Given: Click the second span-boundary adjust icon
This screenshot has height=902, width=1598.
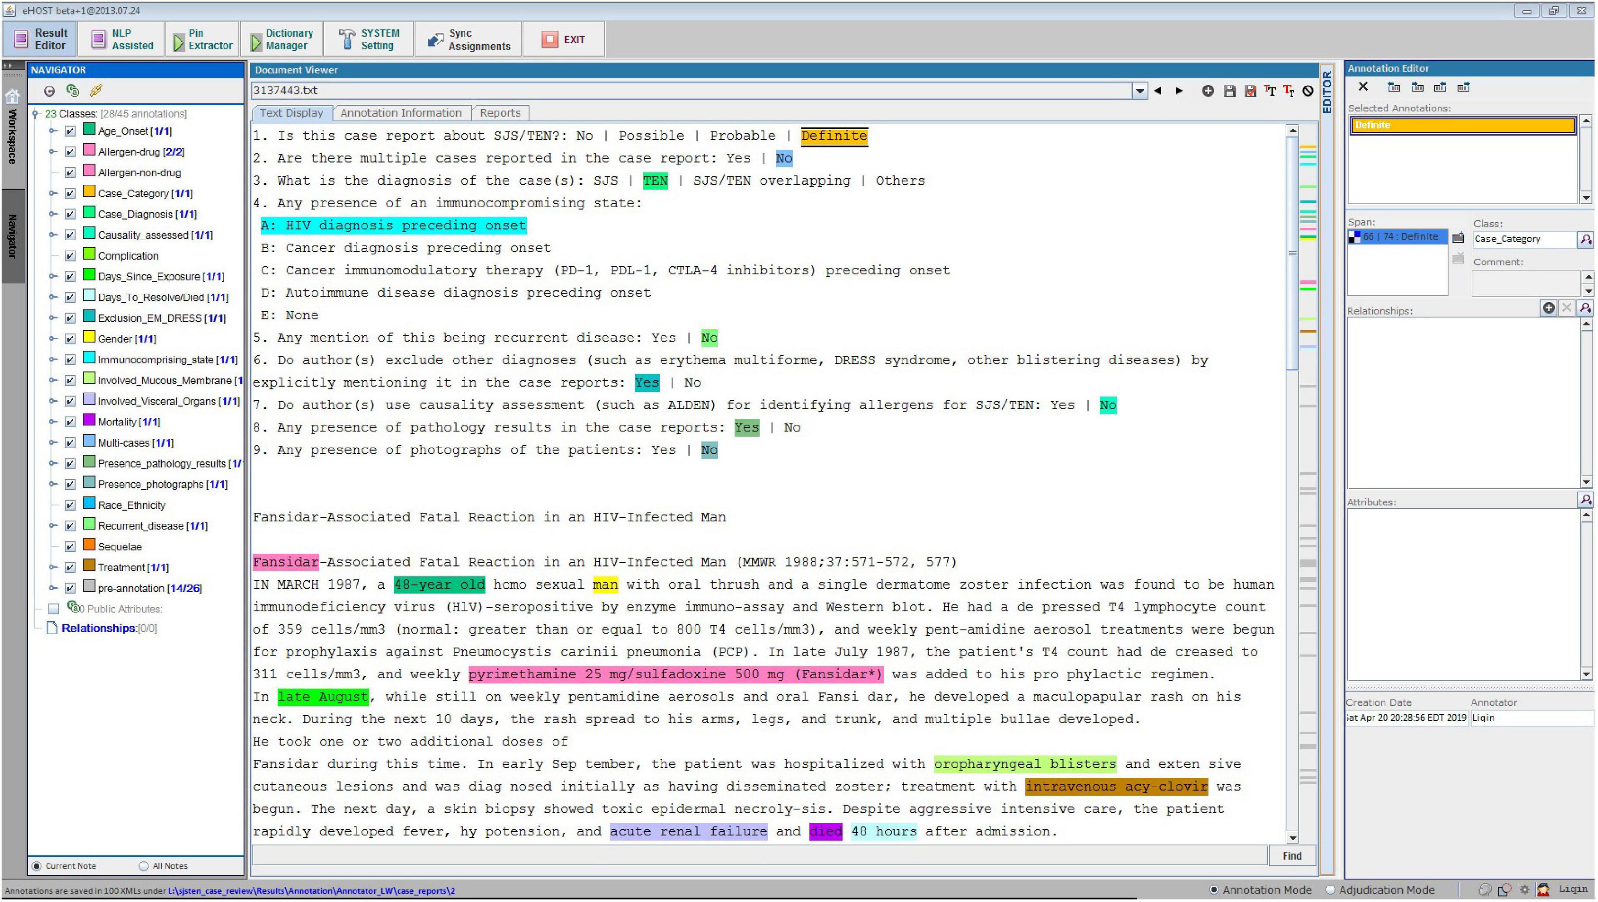Looking at the screenshot, I should coord(1417,87).
